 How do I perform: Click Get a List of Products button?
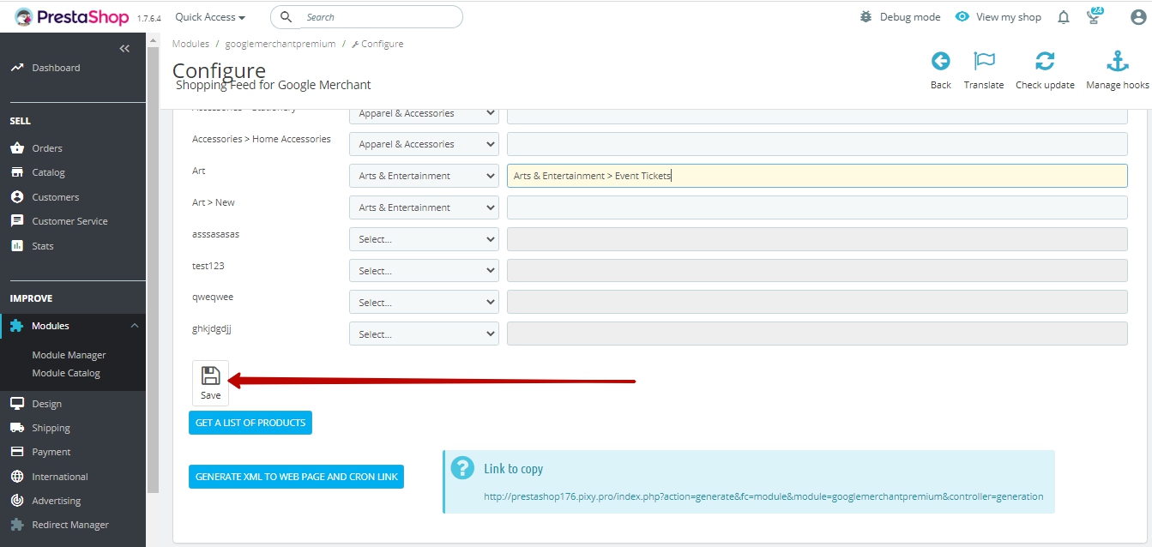(x=250, y=423)
